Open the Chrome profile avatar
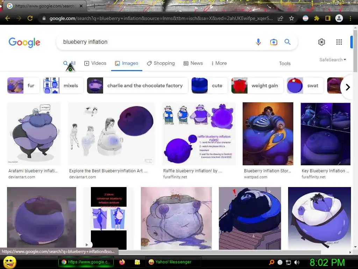This screenshot has height=269, width=358. pyautogui.click(x=339, y=18)
